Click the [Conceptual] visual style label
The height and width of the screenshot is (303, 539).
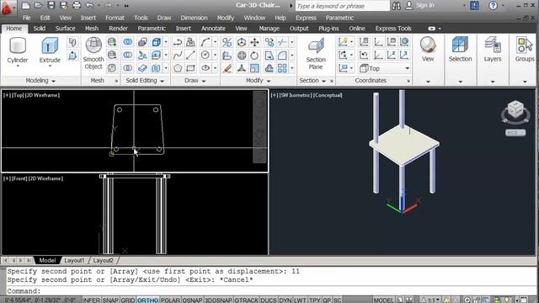coord(328,95)
